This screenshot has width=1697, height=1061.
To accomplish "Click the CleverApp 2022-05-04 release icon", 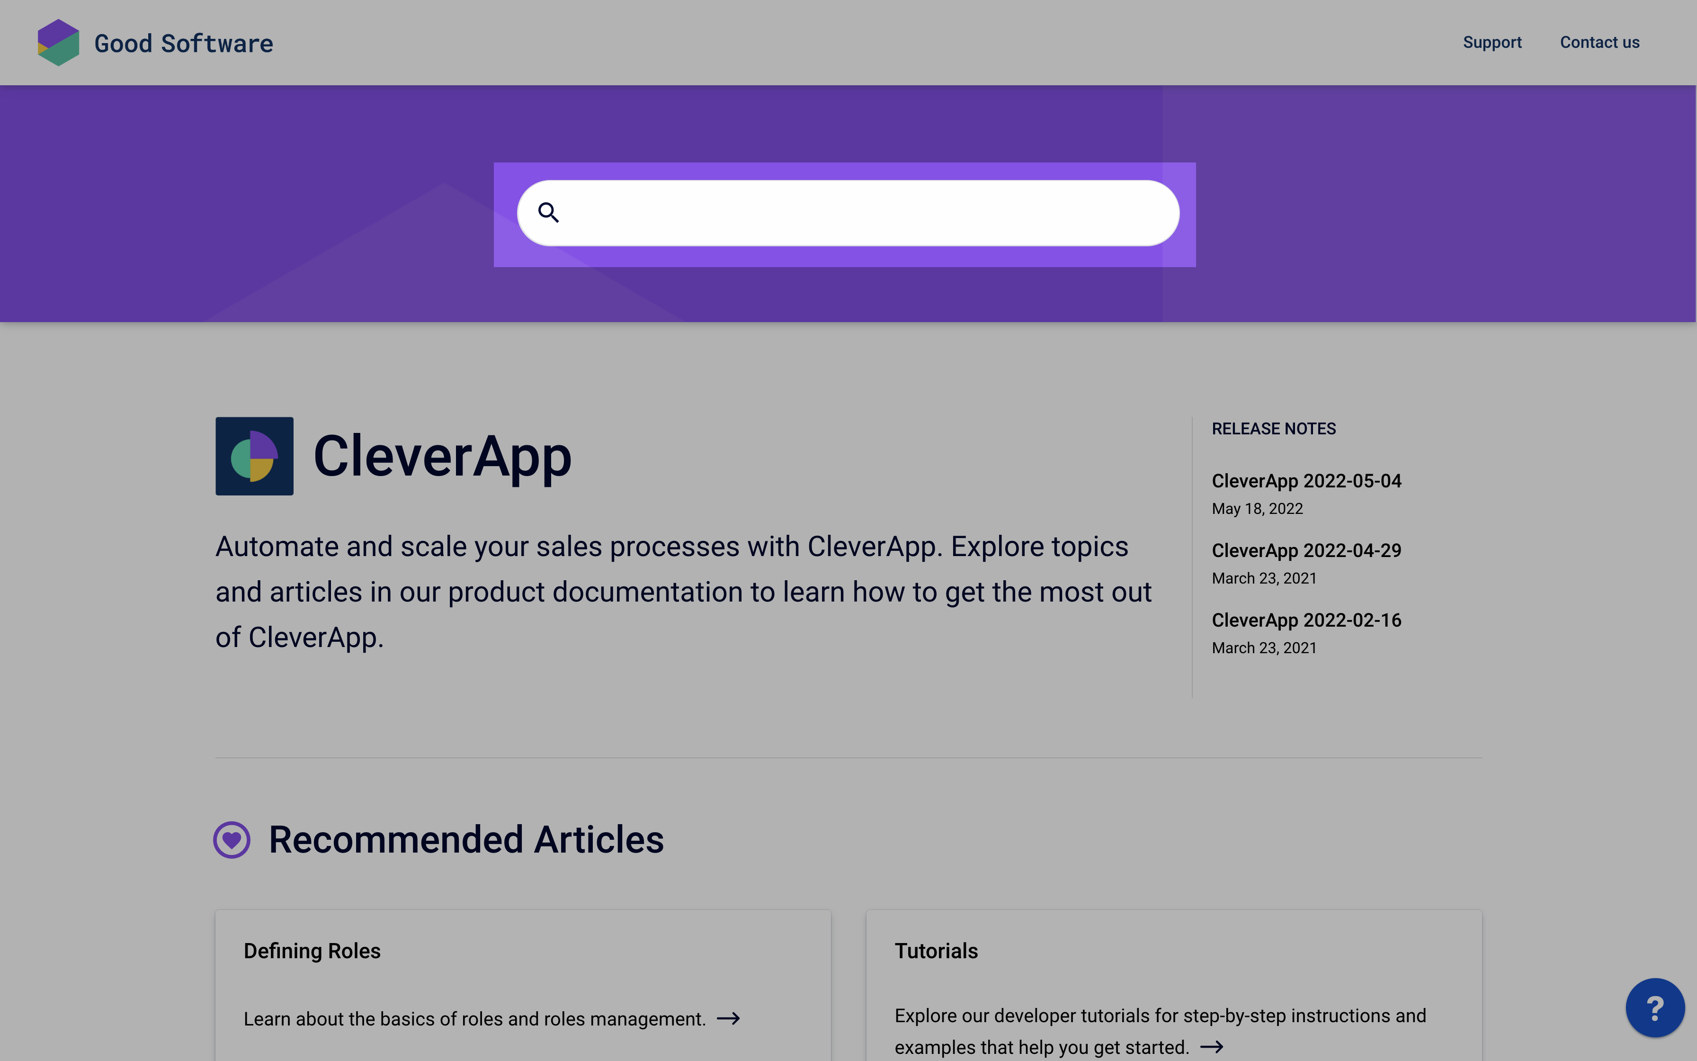I will [x=1306, y=480].
